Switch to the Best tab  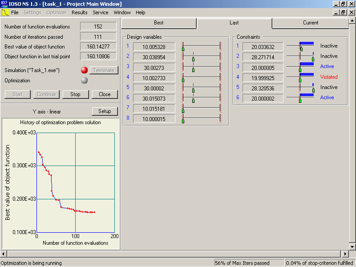click(159, 23)
